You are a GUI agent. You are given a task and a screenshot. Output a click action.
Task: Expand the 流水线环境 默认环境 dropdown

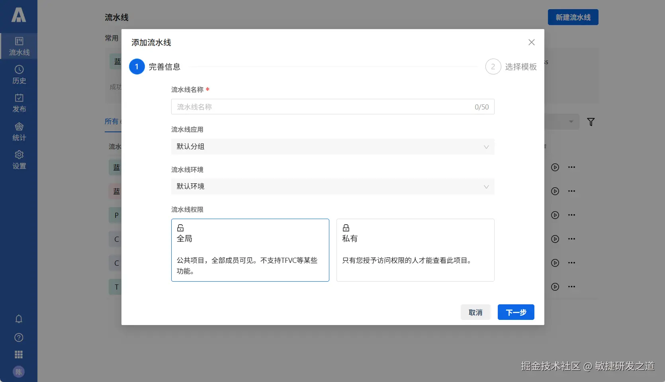[x=333, y=186]
